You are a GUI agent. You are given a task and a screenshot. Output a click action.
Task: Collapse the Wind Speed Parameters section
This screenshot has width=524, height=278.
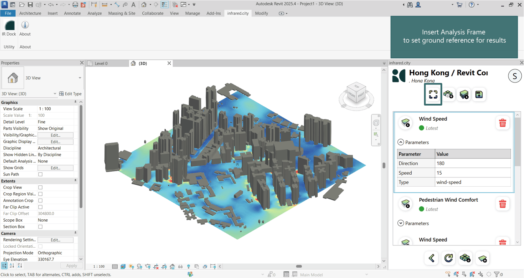coord(401,142)
